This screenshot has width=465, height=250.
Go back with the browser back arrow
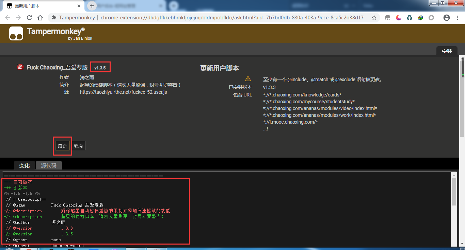8,18
